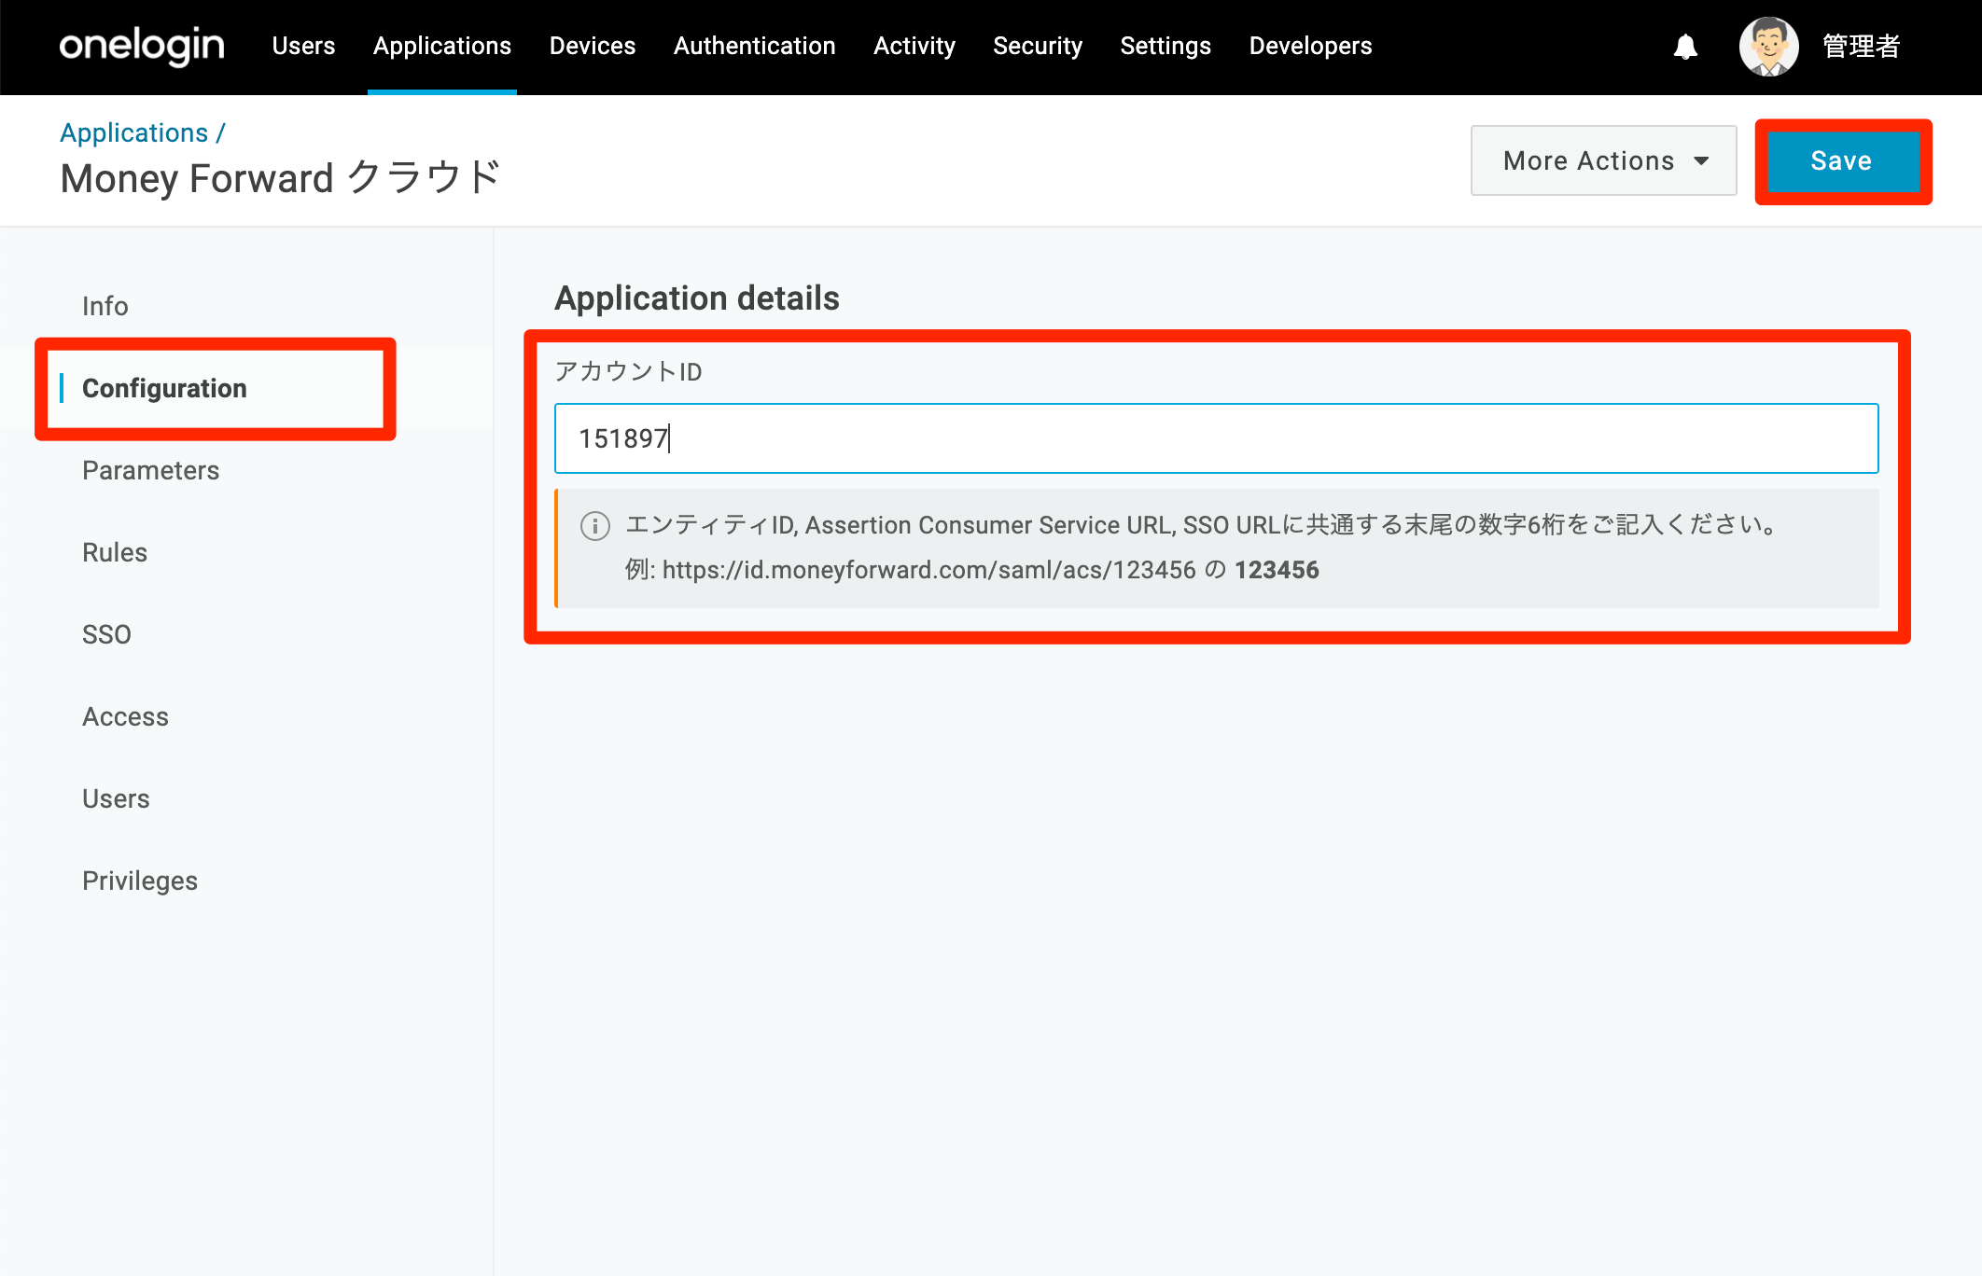
Task: Click the admin user avatar
Action: (1768, 47)
